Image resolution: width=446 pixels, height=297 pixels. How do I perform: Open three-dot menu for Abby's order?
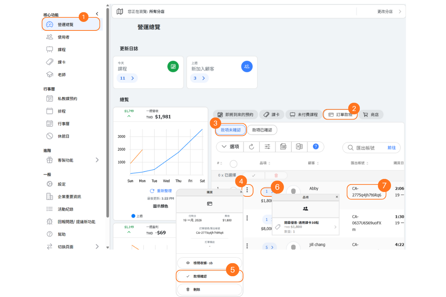247,191
